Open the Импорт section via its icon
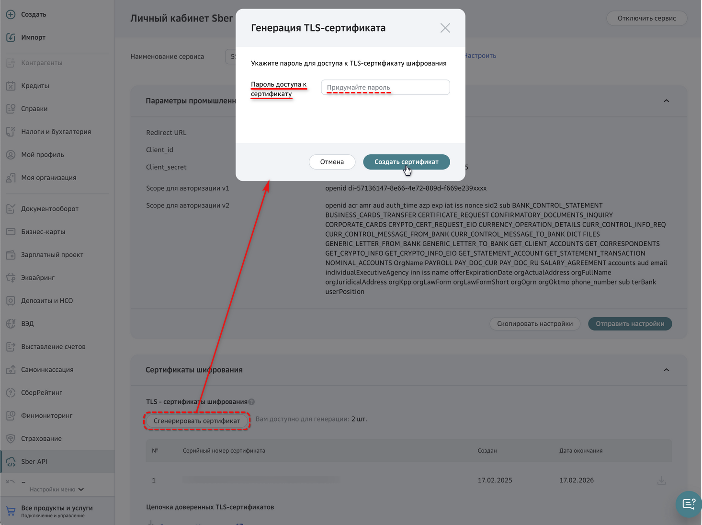 (x=11, y=37)
